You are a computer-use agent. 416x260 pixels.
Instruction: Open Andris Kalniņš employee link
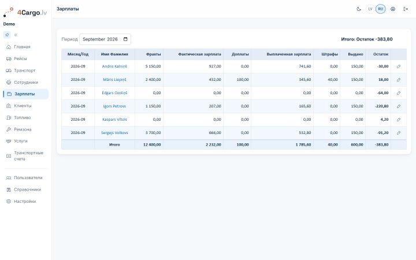[x=114, y=66]
